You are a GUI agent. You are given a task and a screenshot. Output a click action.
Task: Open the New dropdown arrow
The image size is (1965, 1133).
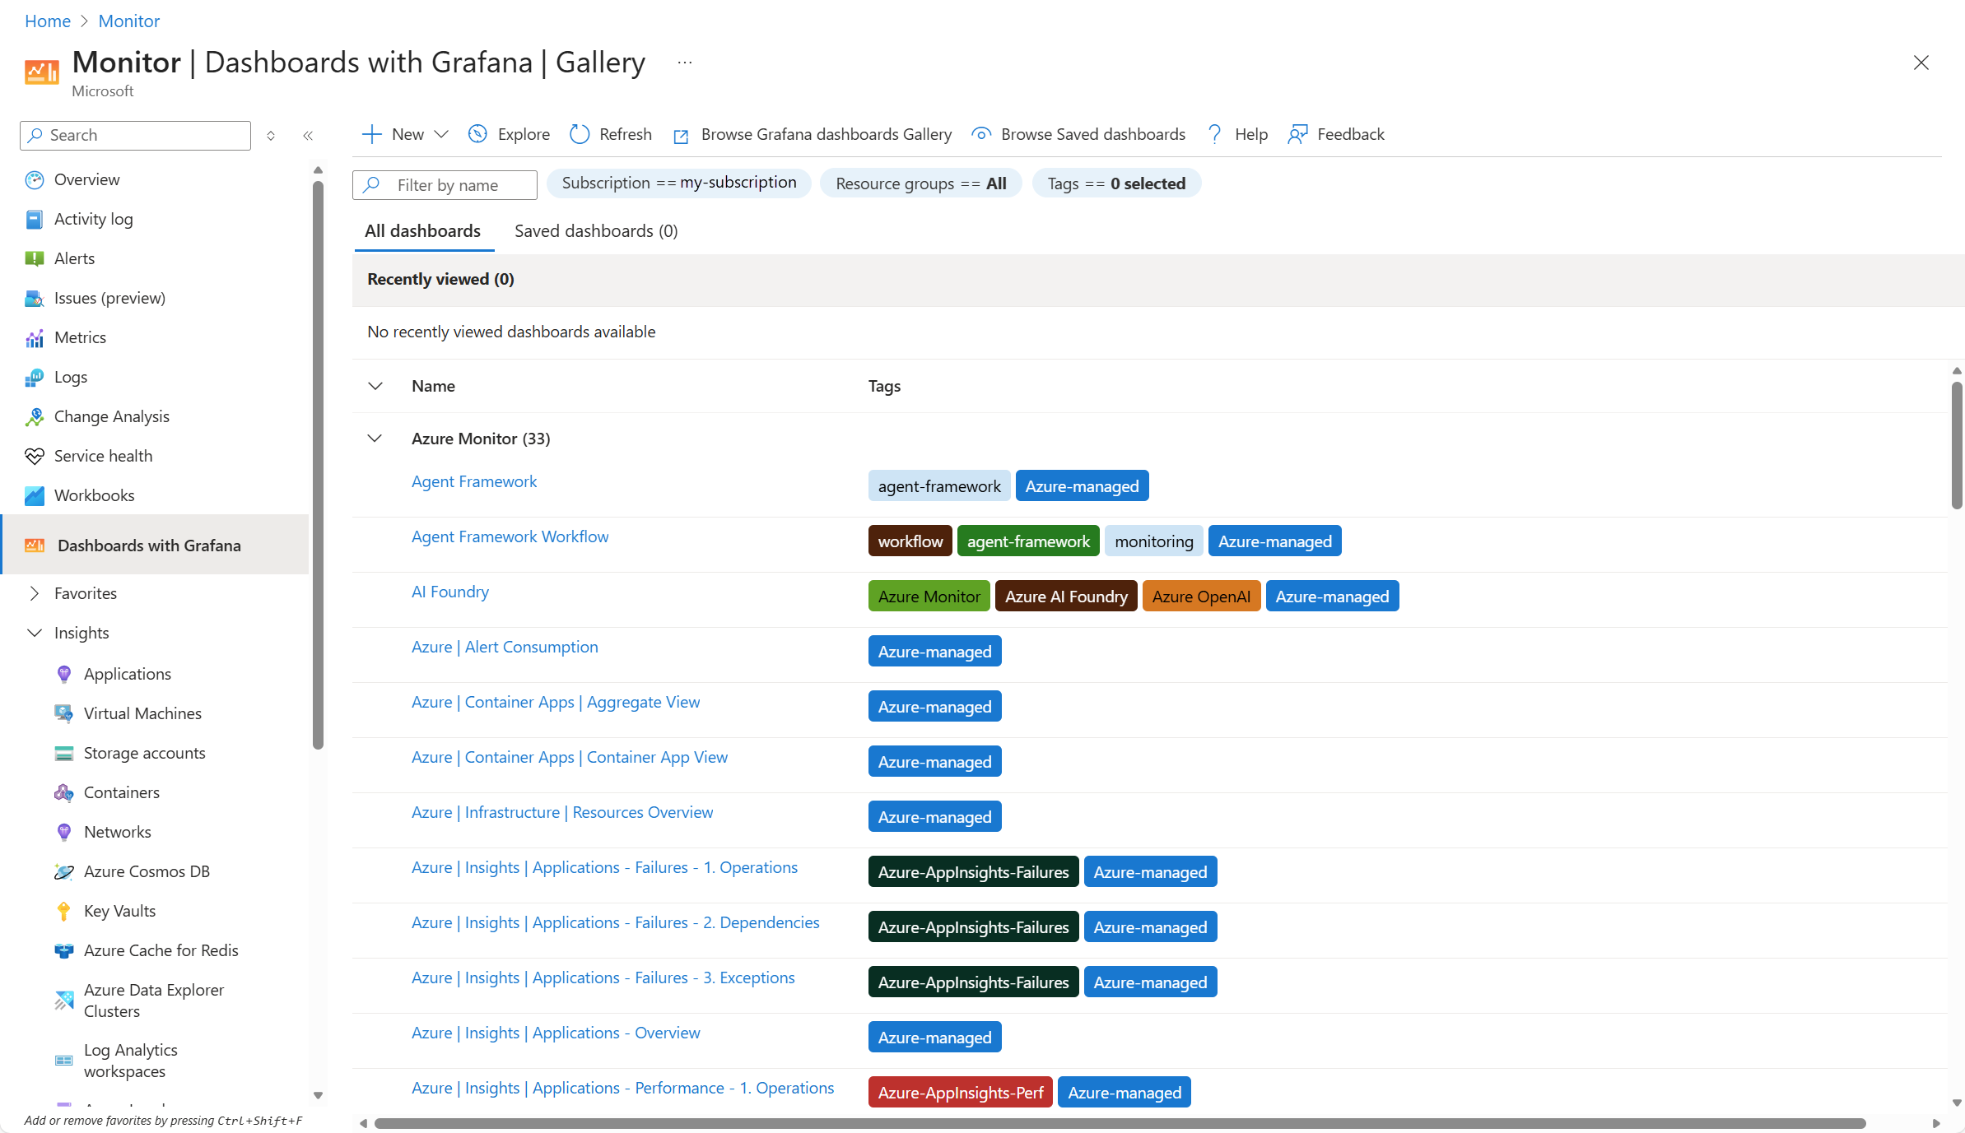coord(441,134)
